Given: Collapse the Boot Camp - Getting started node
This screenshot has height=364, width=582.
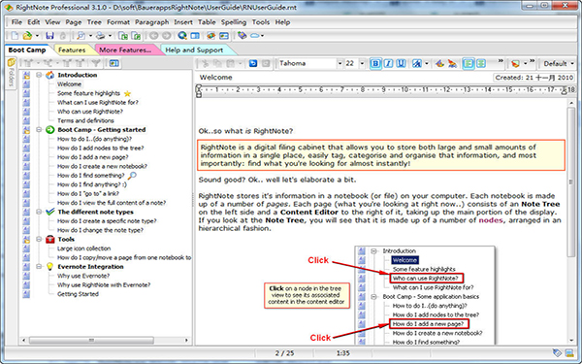Looking at the screenshot, I should pos(39,130).
